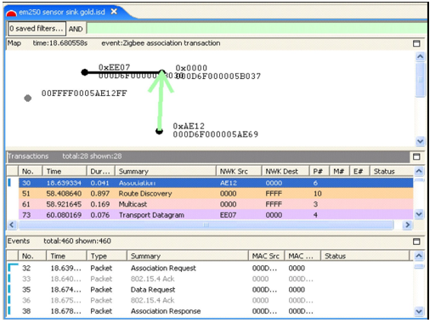
Task: Click the AND filter operator button
Action: (x=76, y=29)
